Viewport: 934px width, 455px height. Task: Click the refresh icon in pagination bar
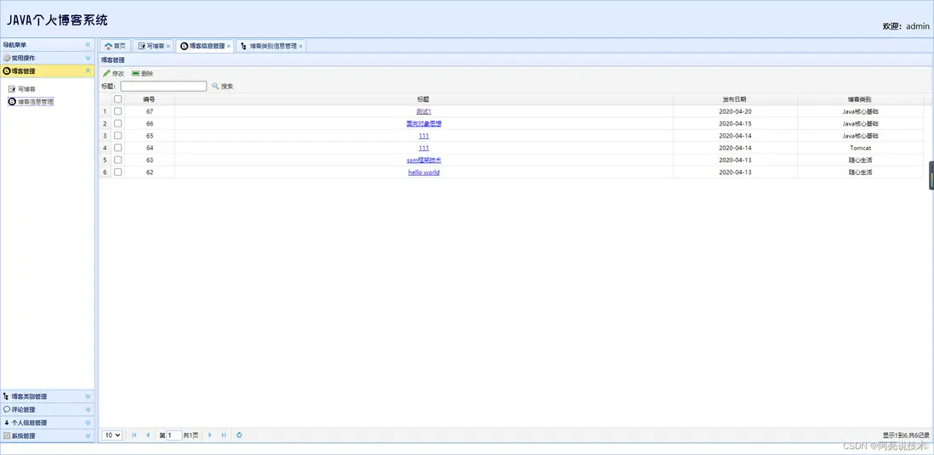pos(240,435)
